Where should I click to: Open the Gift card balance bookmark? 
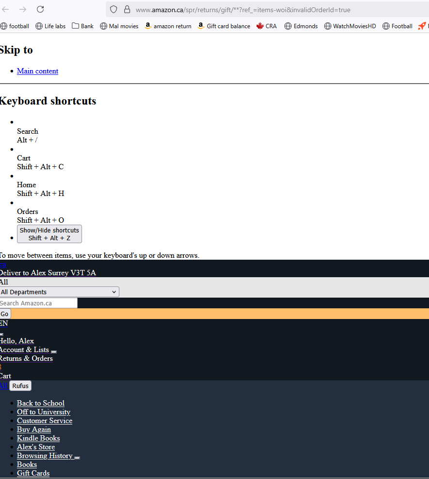click(x=224, y=26)
